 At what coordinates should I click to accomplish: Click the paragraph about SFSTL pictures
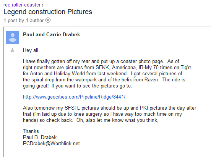point(109,114)
